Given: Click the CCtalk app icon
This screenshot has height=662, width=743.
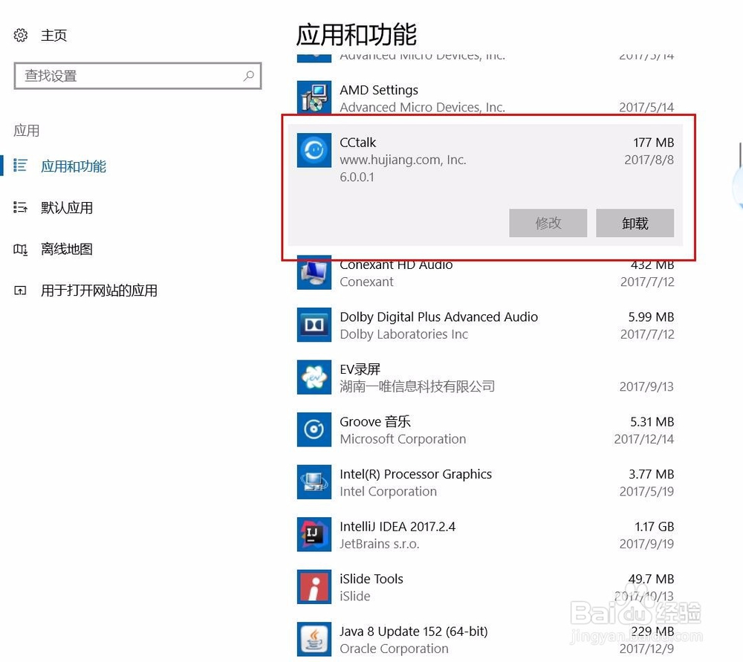Looking at the screenshot, I should 314,150.
